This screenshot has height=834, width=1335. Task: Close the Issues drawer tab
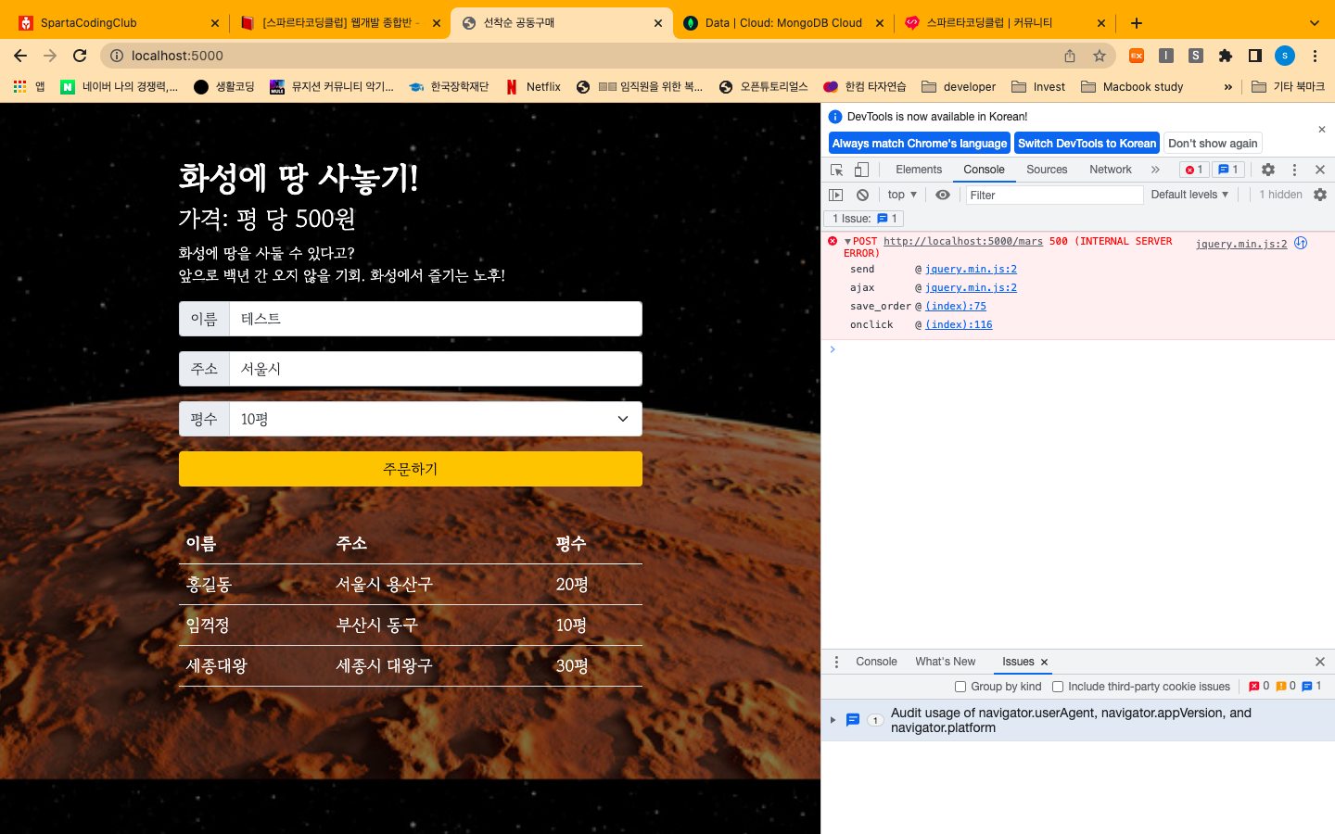coord(1044,662)
